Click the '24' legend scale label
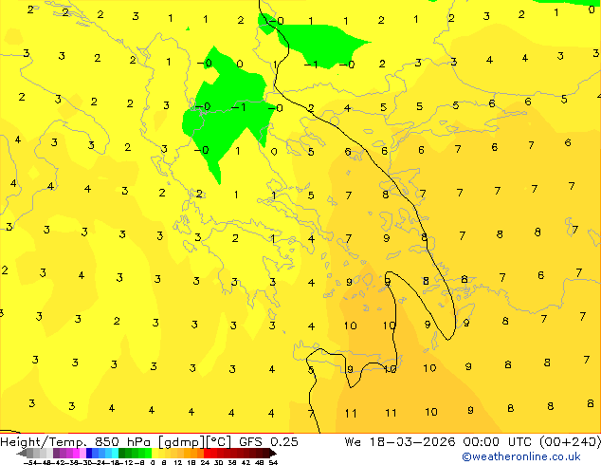 click(x=205, y=463)
